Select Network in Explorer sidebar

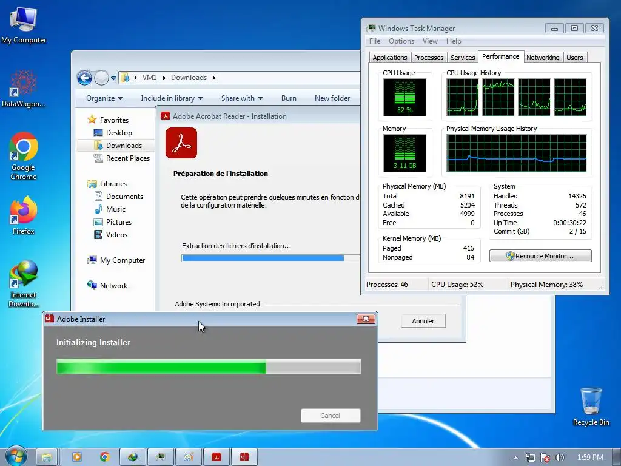pyautogui.click(x=113, y=286)
